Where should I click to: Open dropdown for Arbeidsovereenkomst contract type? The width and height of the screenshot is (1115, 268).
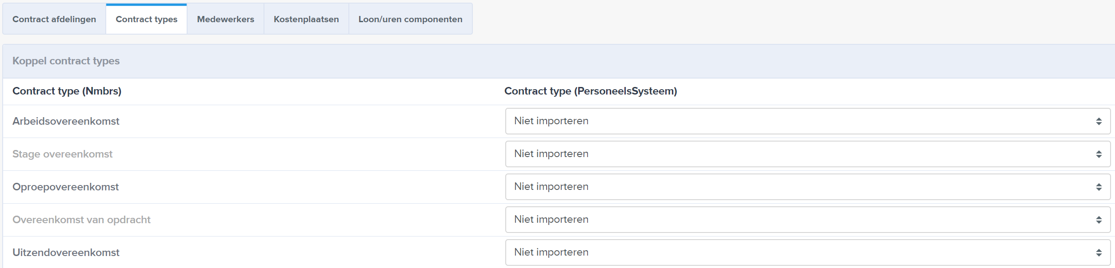click(807, 121)
